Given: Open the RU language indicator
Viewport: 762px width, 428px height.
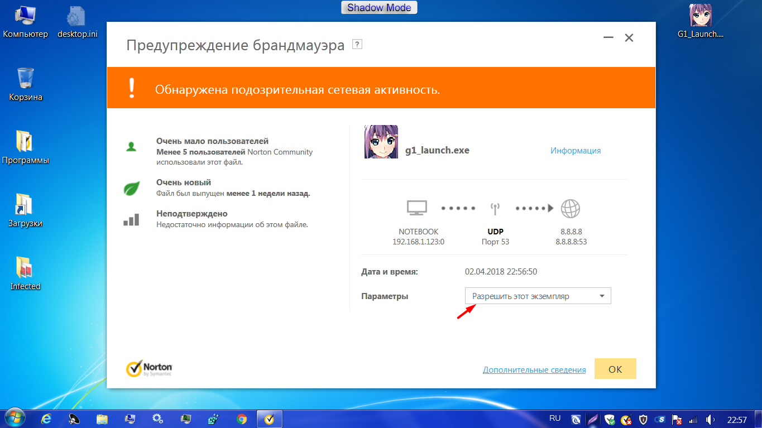Looking at the screenshot, I should (555, 418).
